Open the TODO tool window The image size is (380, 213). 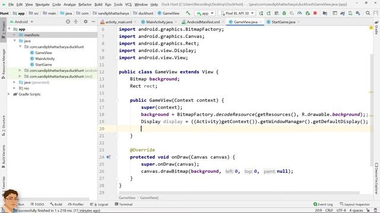[37, 204]
